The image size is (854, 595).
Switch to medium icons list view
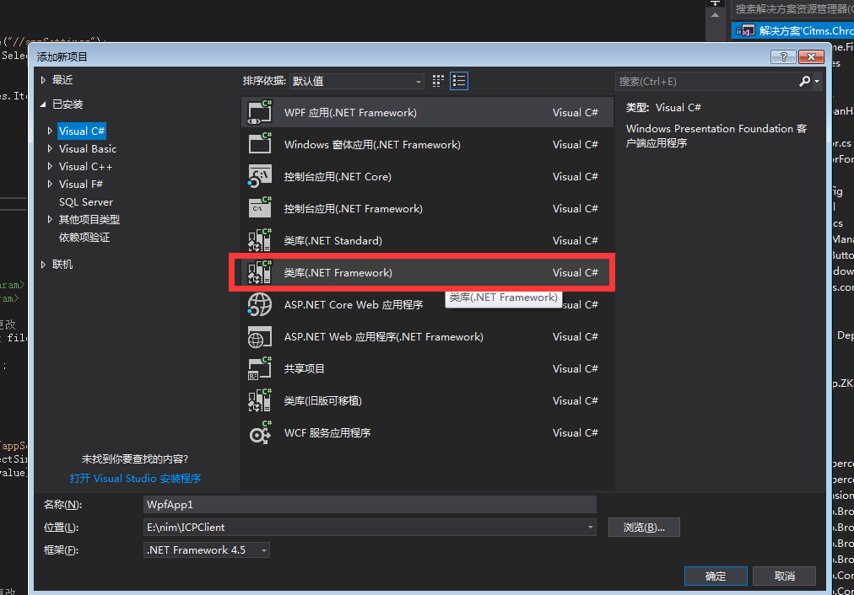pyautogui.click(x=458, y=81)
